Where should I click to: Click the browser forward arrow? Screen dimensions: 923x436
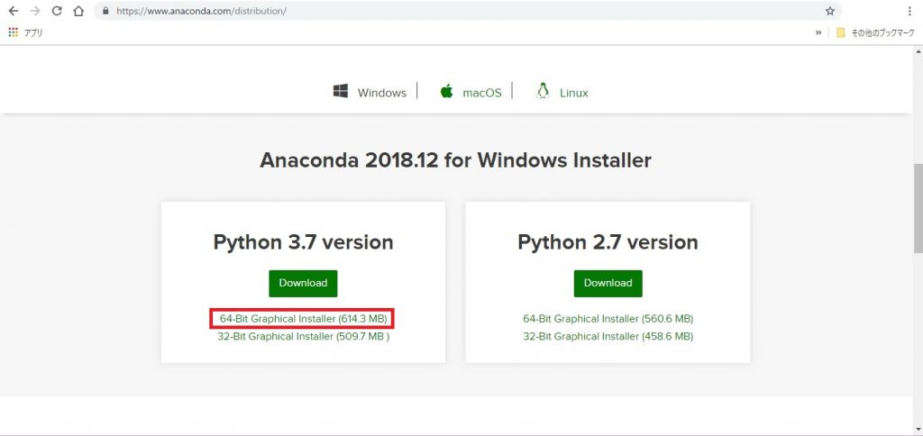pos(35,11)
